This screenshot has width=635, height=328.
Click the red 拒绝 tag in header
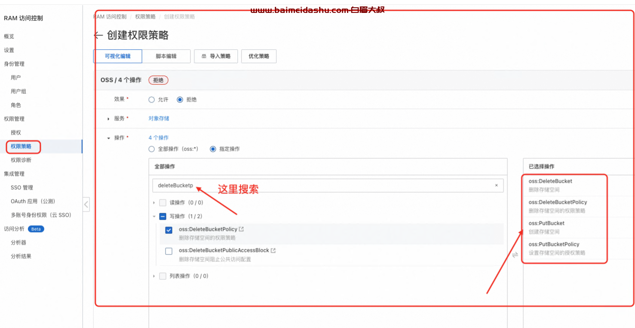point(158,80)
